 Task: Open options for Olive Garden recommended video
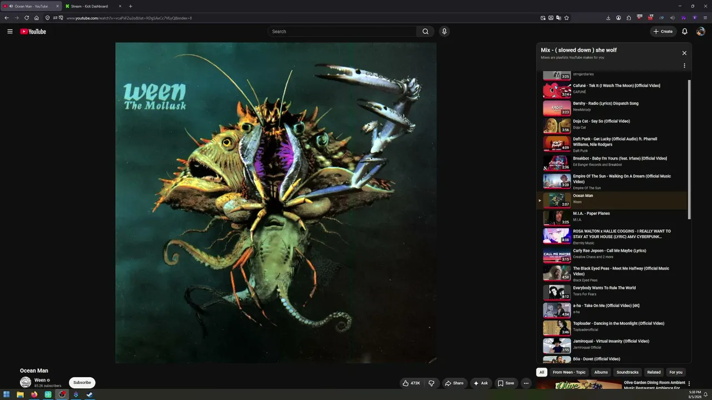point(689,383)
